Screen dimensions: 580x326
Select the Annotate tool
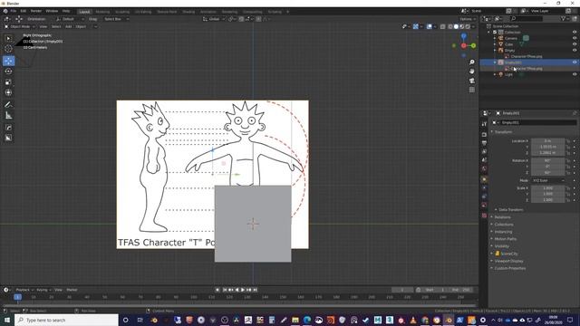[x=8, y=105]
